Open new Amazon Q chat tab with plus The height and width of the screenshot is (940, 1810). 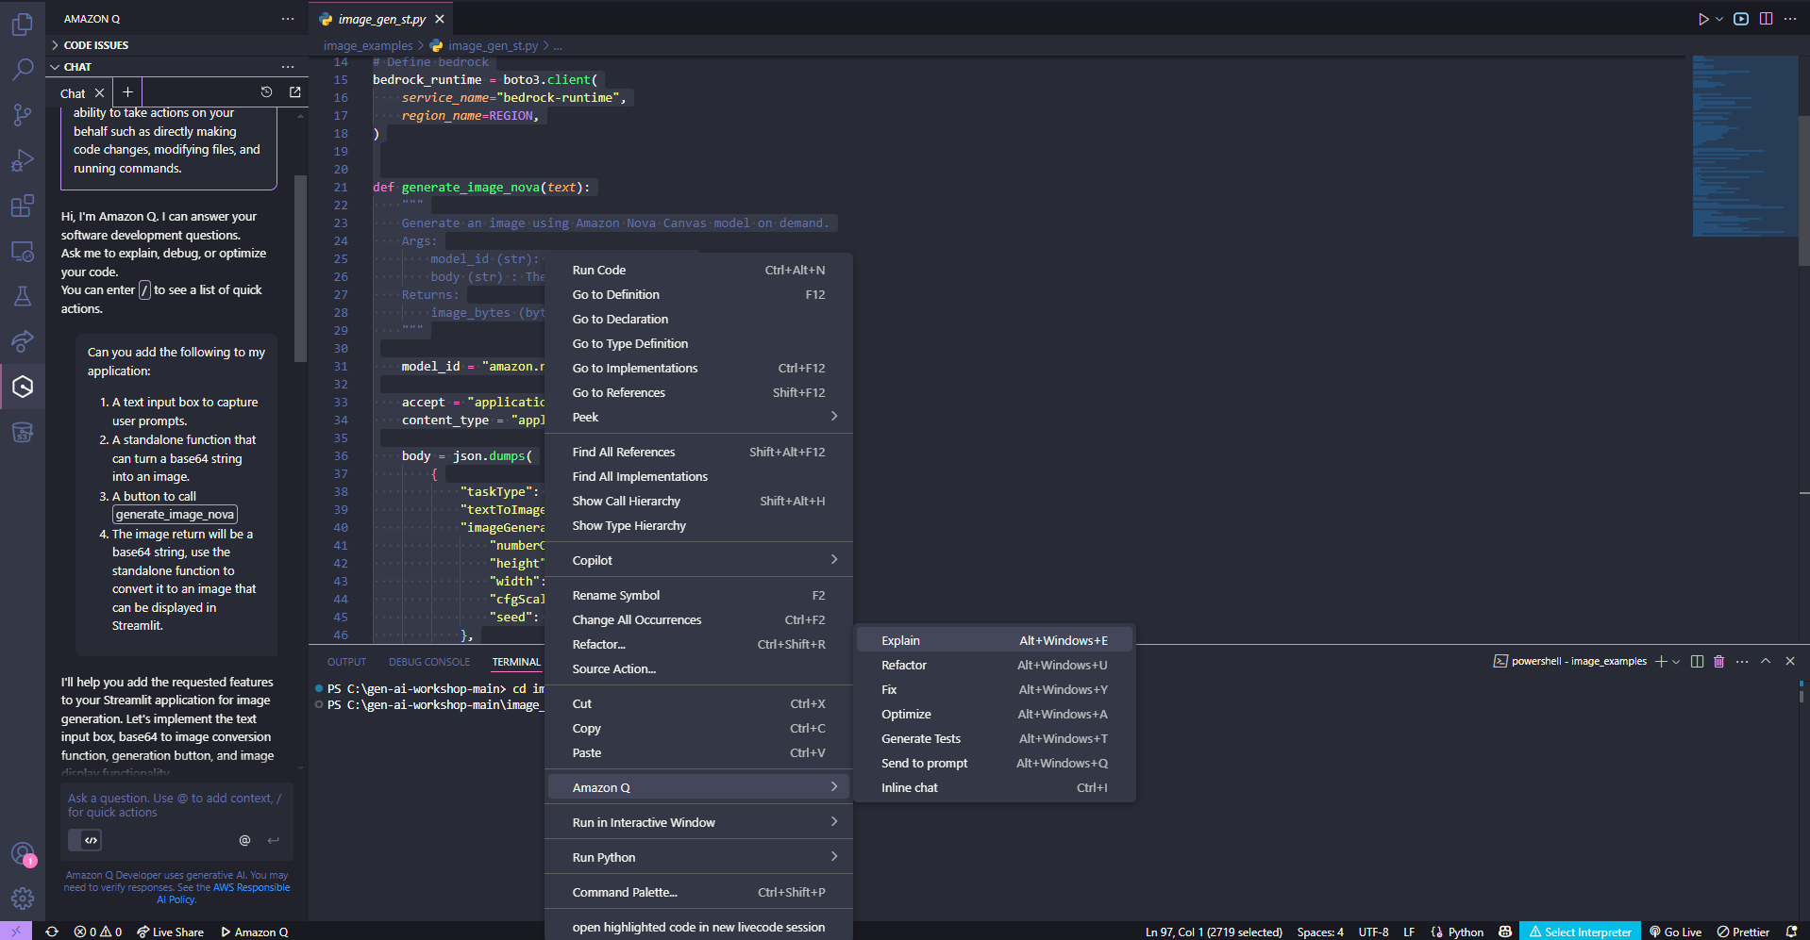127,91
